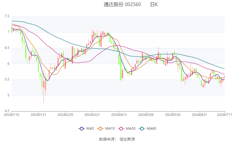Click the 恒生聚源 data source text
This screenshot has height=142, width=234.
(127, 139)
